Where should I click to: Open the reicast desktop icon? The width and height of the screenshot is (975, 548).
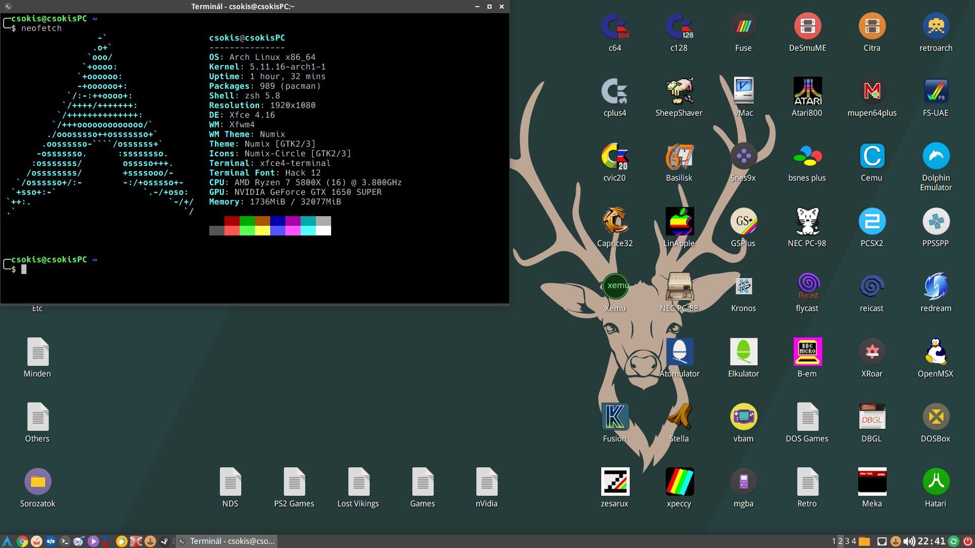(872, 287)
